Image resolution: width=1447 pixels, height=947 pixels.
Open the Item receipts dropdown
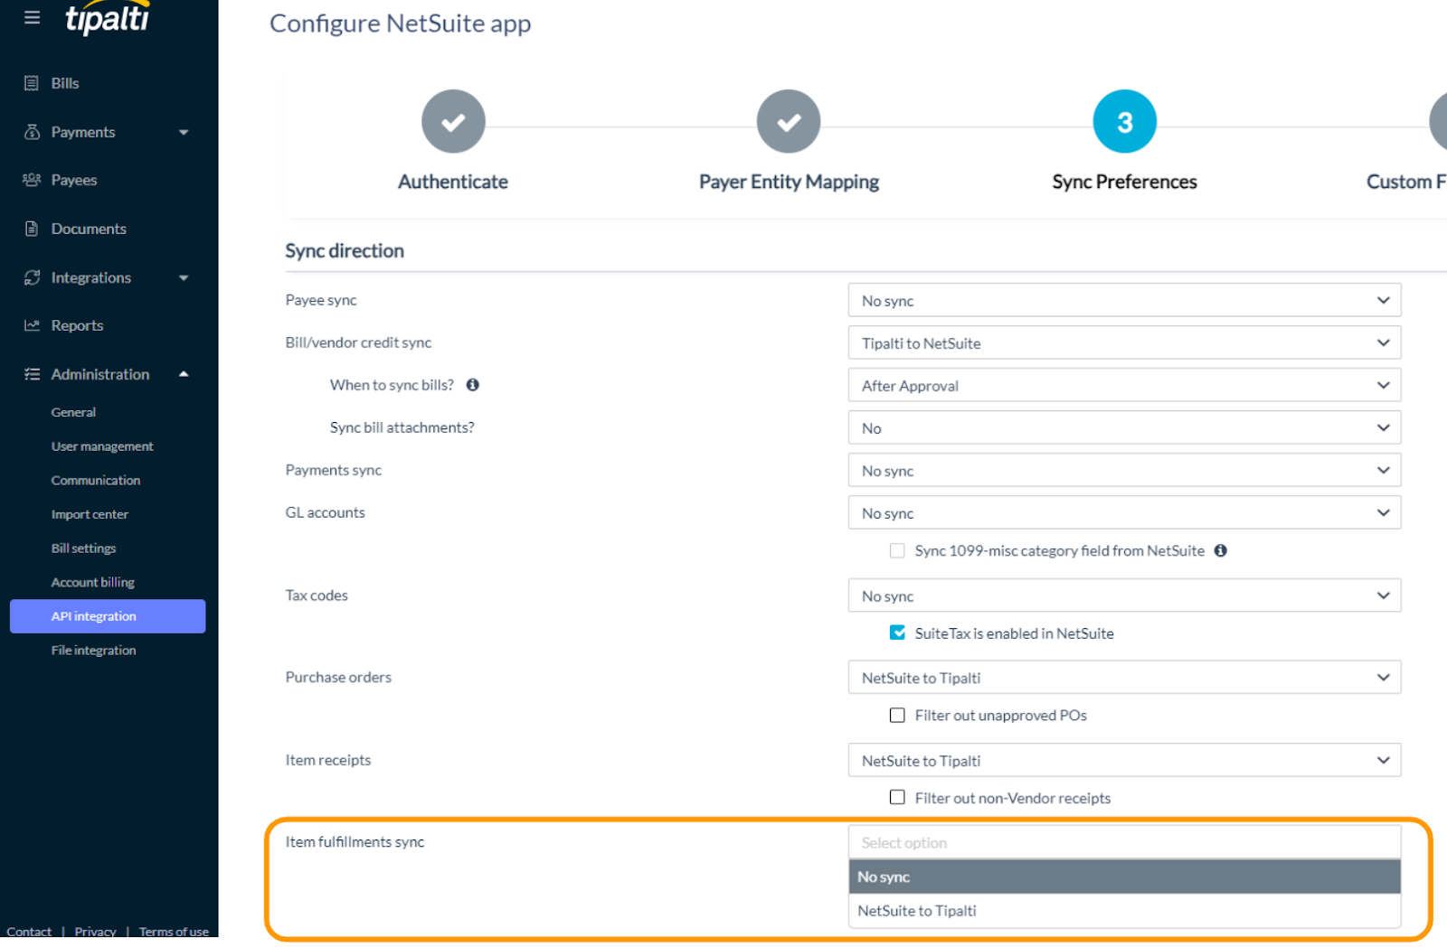1124,760
